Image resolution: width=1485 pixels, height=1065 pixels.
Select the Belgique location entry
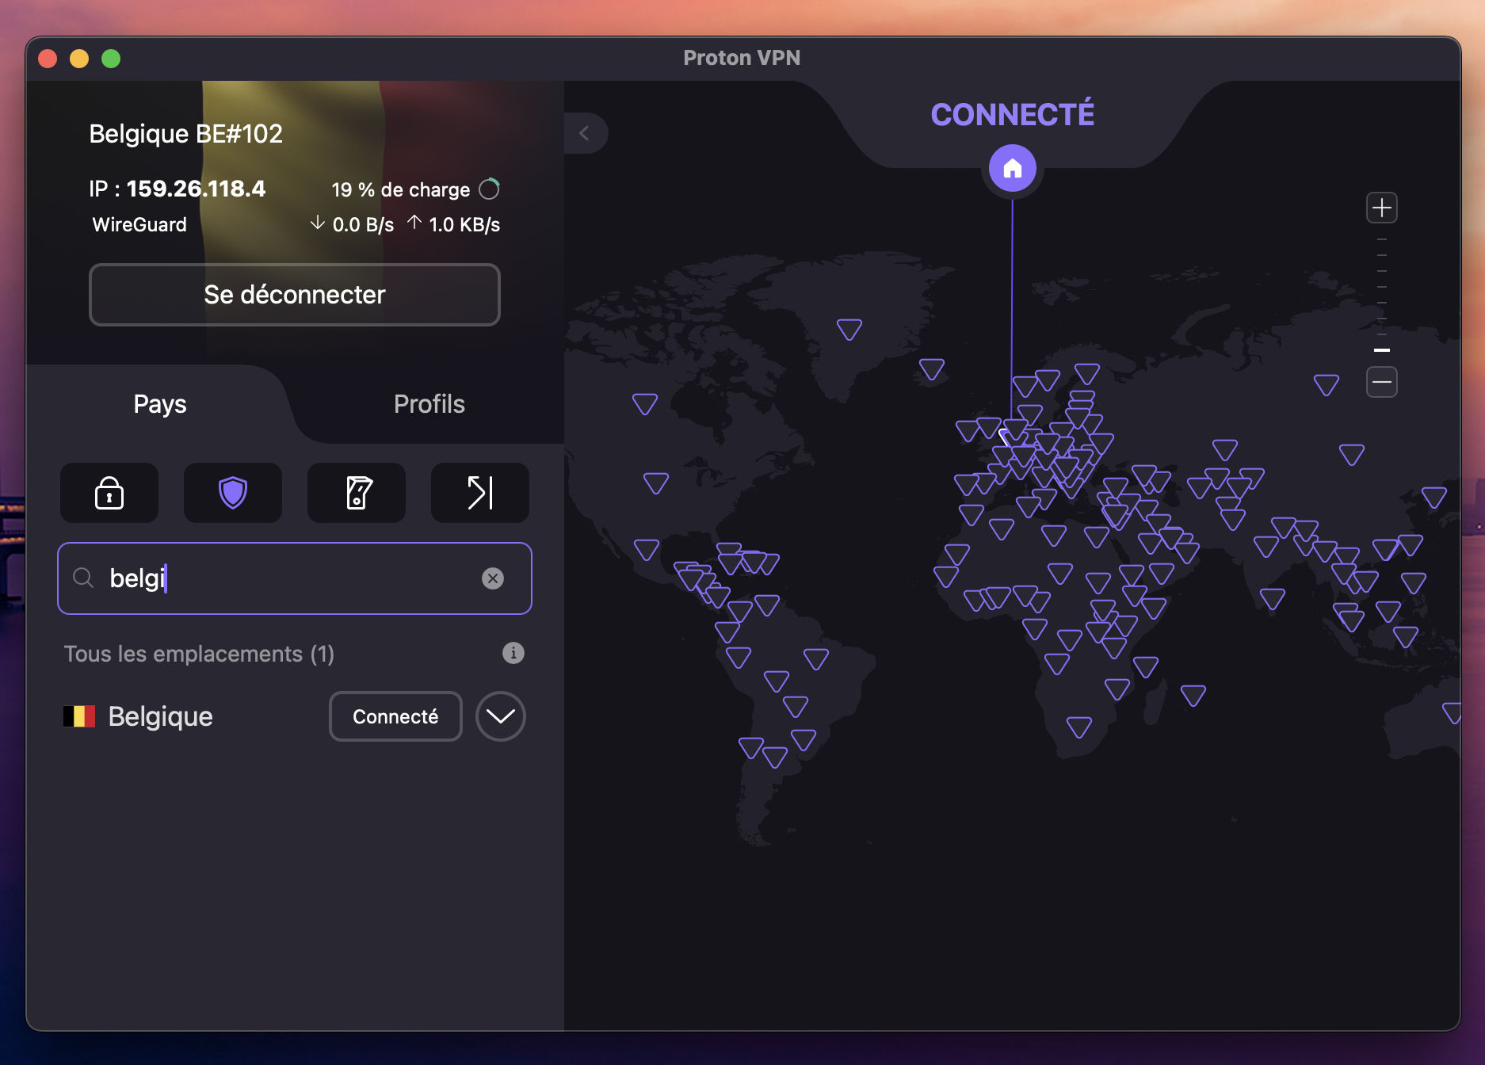point(158,716)
